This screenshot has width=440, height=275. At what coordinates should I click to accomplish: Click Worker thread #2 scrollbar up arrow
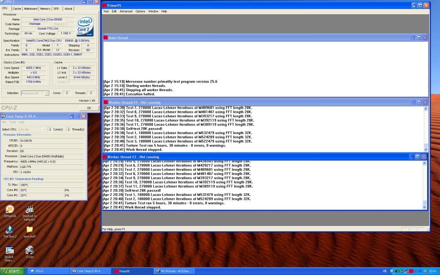pyautogui.click(x=424, y=163)
